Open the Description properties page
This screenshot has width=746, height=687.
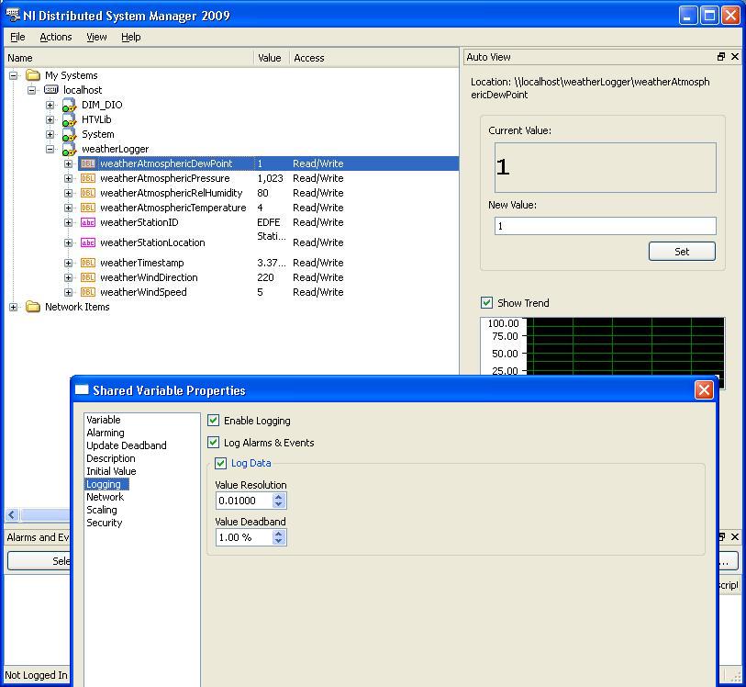tap(110, 458)
